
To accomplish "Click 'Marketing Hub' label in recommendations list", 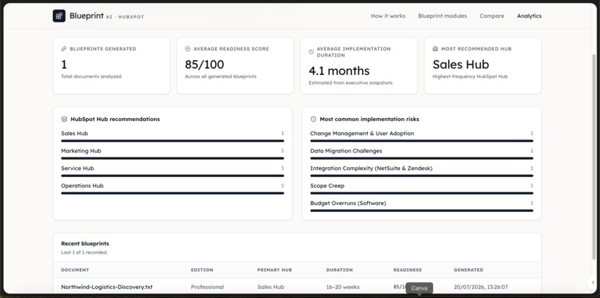I will [81, 151].
